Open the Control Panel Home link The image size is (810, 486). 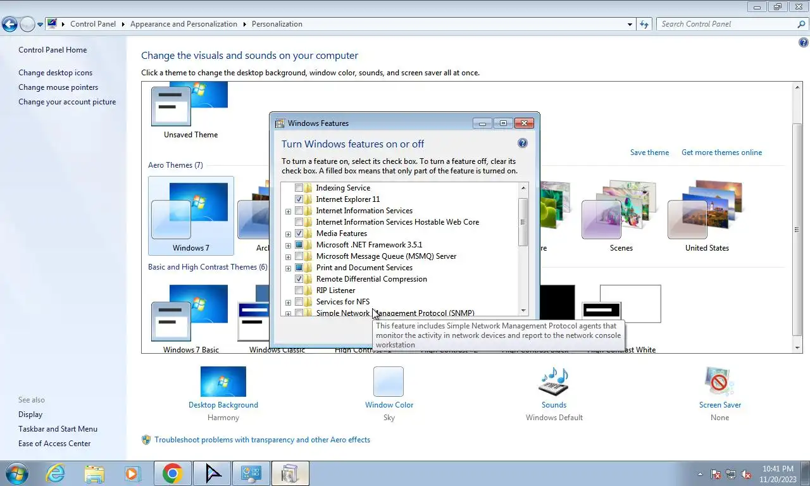pyautogui.click(x=53, y=50)
